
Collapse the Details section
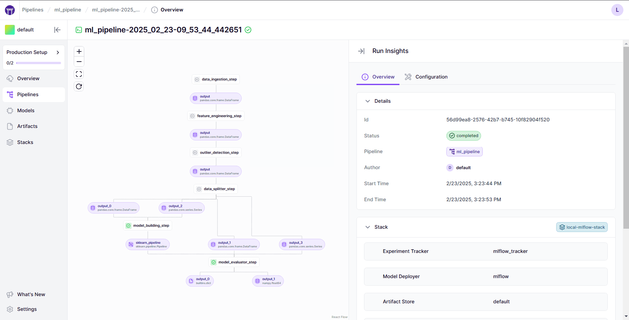pyautogui.click(x=368, y=101)
